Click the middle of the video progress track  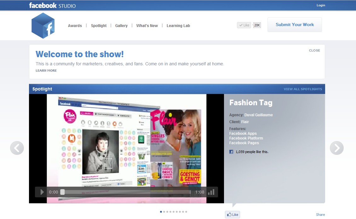[x=126, y=192]
